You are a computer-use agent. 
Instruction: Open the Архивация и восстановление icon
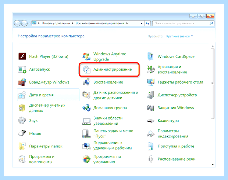pos(150,69)
